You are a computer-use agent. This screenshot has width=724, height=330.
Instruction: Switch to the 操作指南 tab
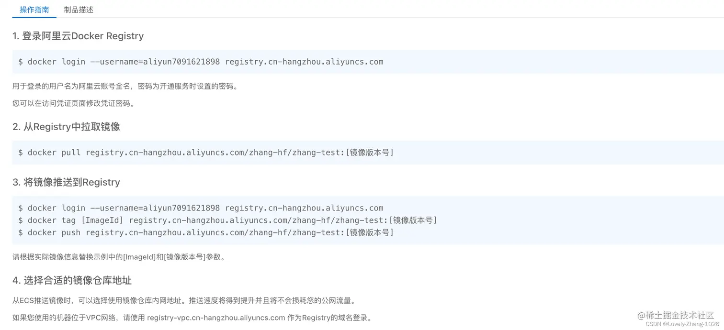(x=34, y=10)
